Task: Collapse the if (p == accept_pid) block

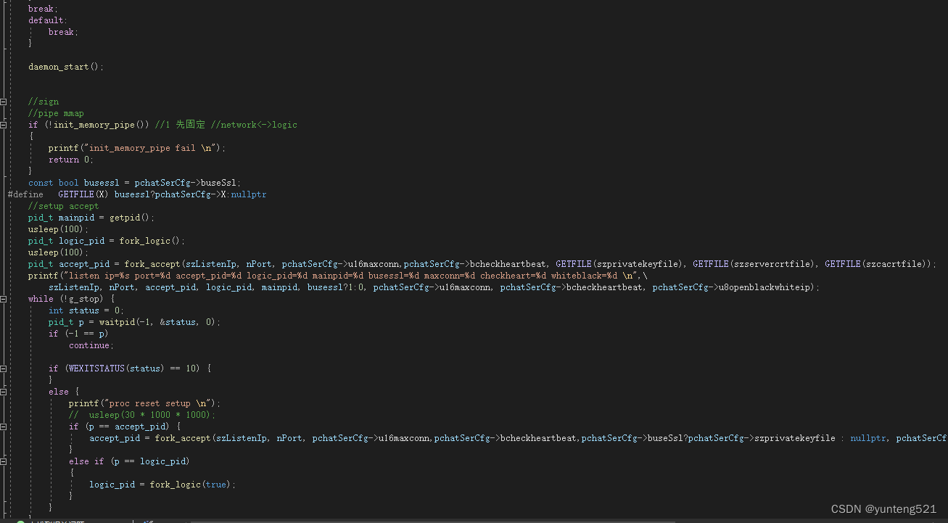Action: point(4,427)
